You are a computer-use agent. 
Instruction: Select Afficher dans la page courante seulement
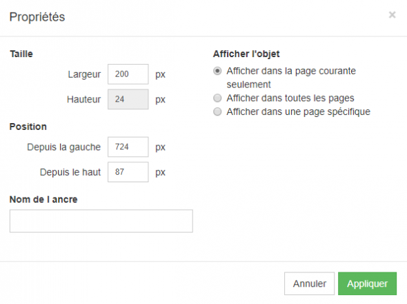(x=217, y=71)
